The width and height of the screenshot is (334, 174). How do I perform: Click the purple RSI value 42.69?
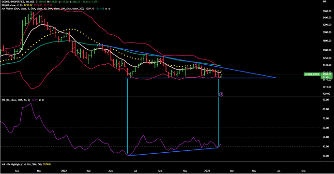click(34, 100)
